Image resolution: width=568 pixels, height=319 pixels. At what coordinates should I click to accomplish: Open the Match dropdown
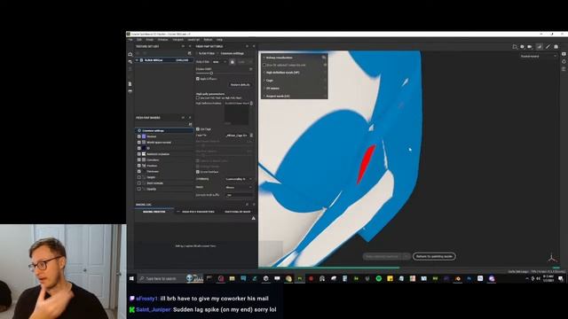click(239, 187)
